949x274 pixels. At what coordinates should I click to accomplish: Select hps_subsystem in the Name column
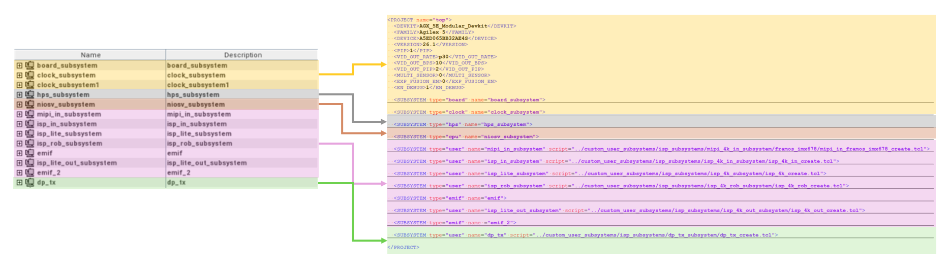point(63,95)
